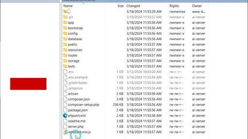The height and width of the screenshot is (139, 248).
Task: Click the rw-r--r-- rights of .env
Action: click(176, 72)
